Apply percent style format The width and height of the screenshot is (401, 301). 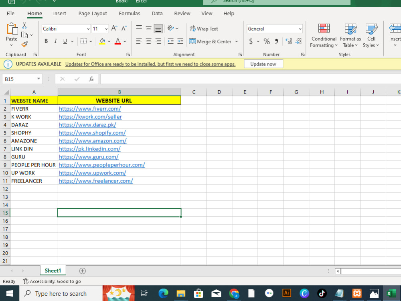tap(267, 41)
